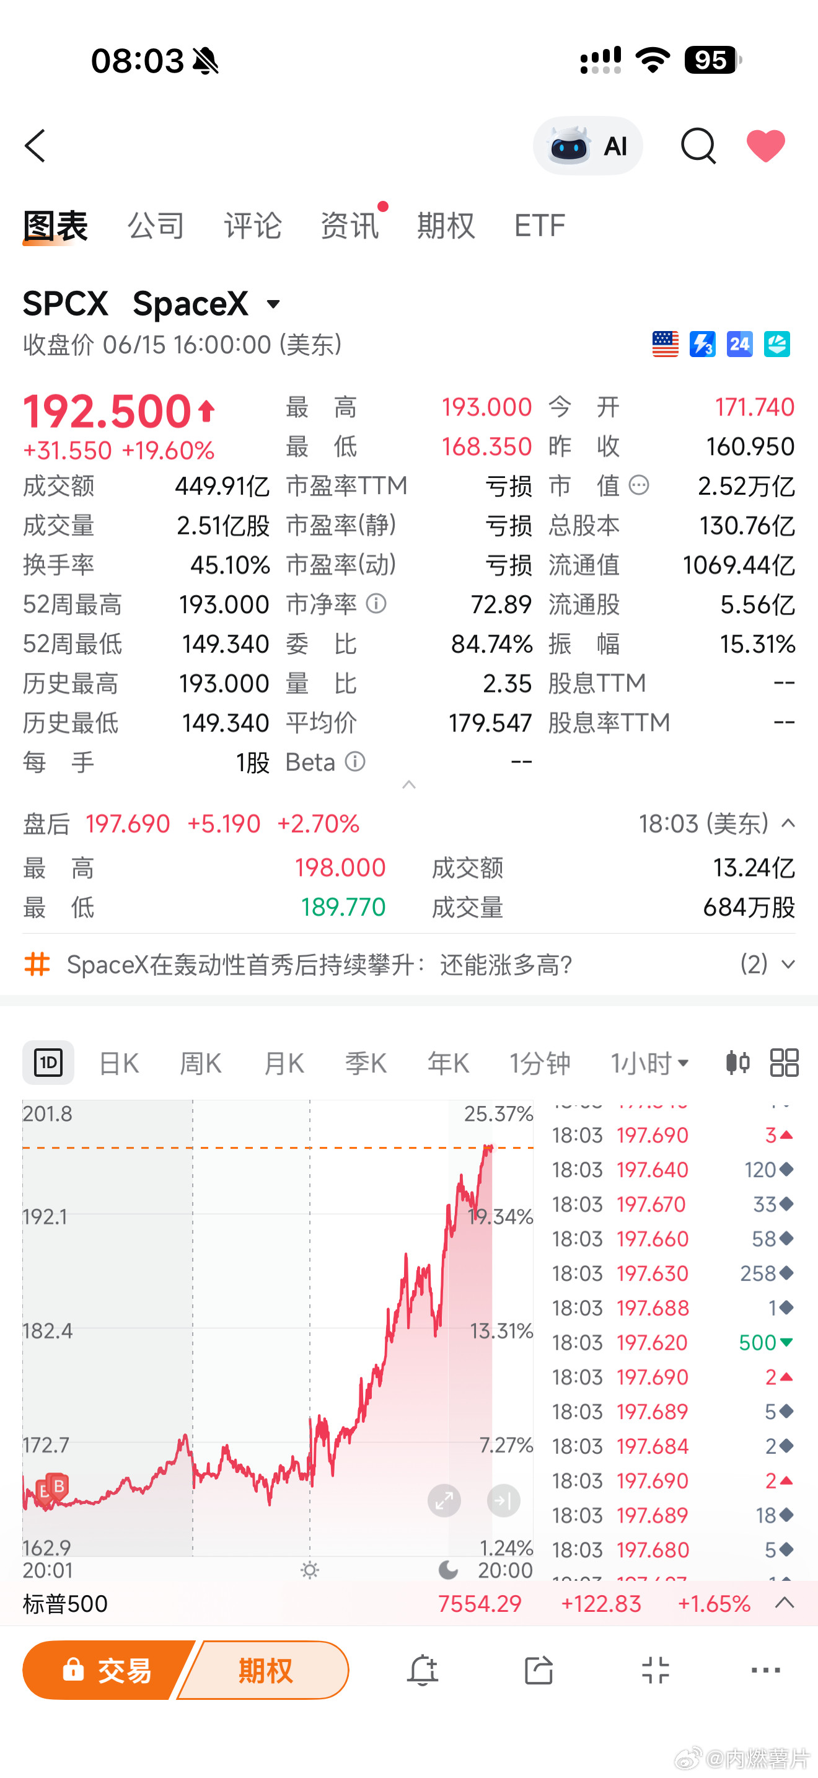
Task: Select the 日K chart period
Action: [x=118, y=1063]
